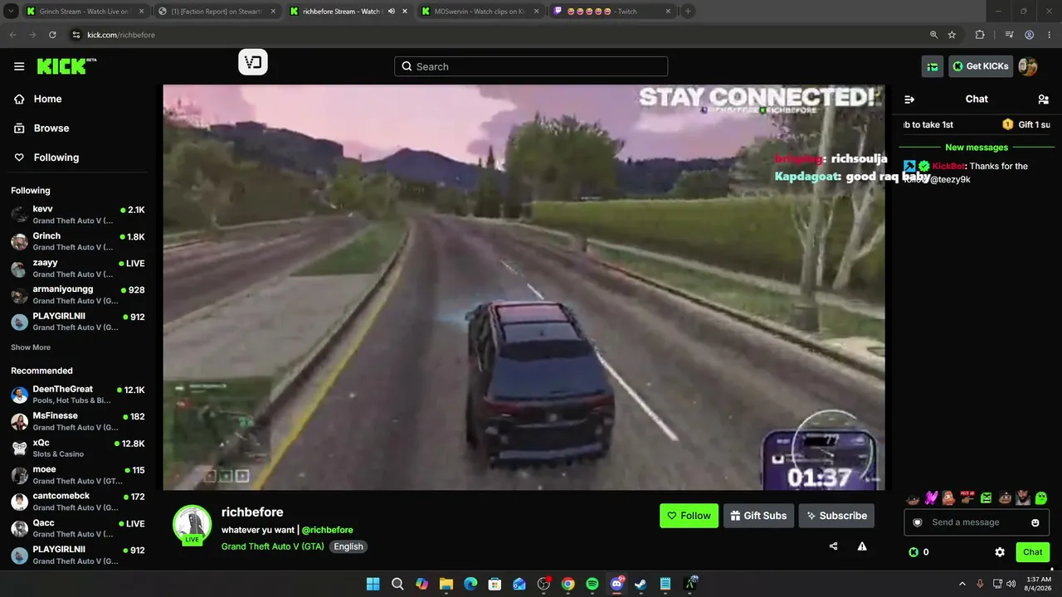
Task: Open Discord from the taskbar
Action: tap(616, 584)
